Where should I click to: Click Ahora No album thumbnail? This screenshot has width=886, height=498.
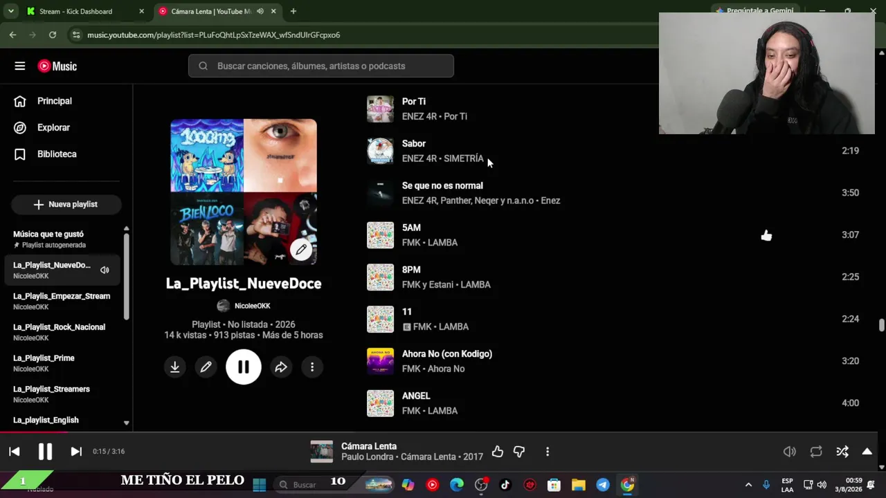tap(380, 361)
